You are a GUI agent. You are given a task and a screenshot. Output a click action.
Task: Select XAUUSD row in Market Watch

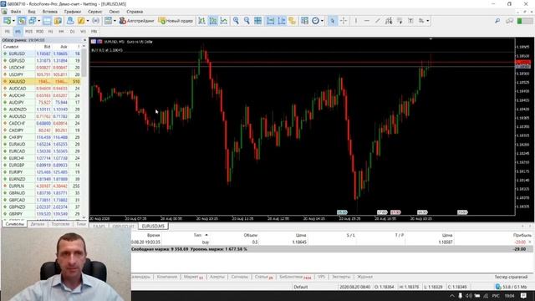coord(41,82)
